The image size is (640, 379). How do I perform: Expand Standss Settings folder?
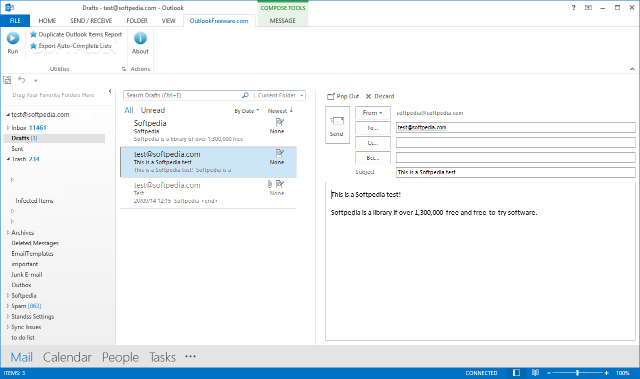pos(8,317)
